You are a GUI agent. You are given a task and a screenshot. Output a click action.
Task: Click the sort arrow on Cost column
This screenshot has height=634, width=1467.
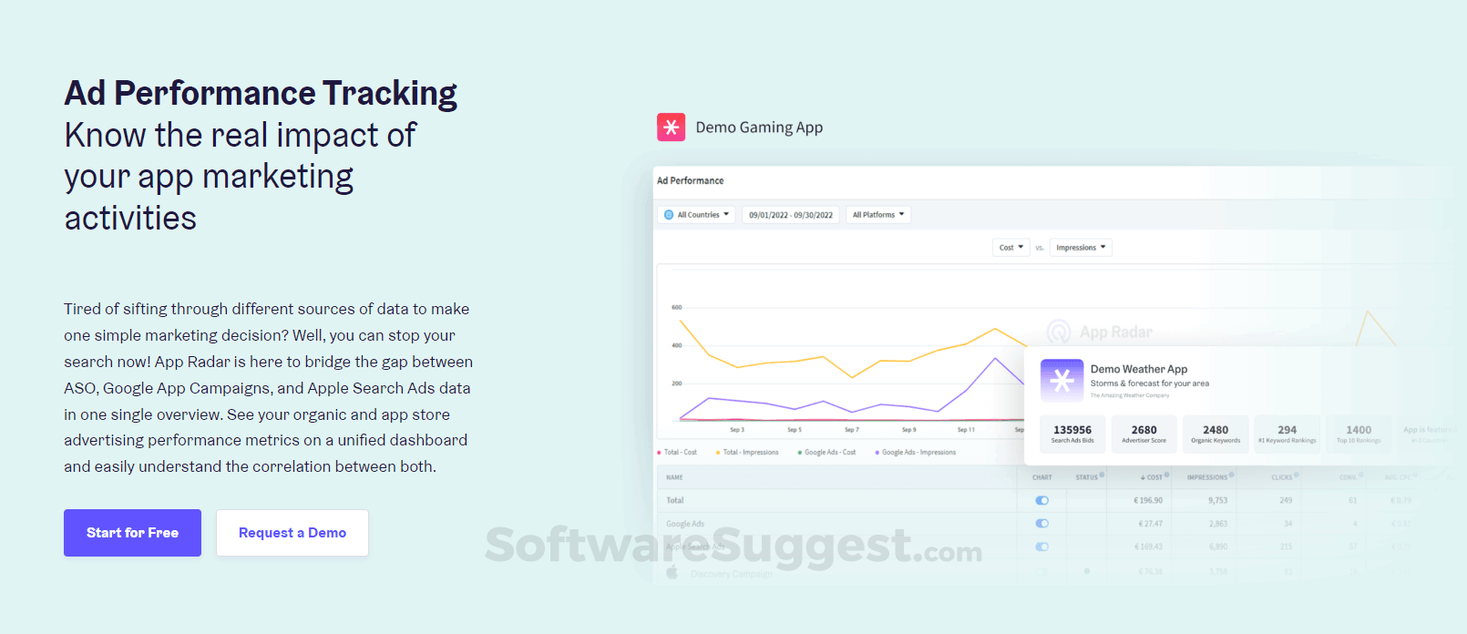point(1143,477)
